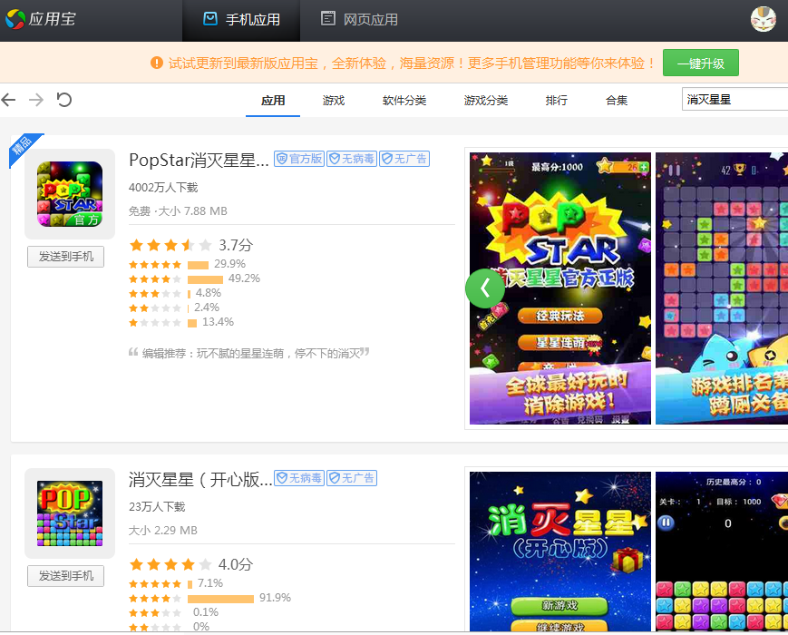Open the PopStar消灭星星 app title
788x635 pixels.
199,160
